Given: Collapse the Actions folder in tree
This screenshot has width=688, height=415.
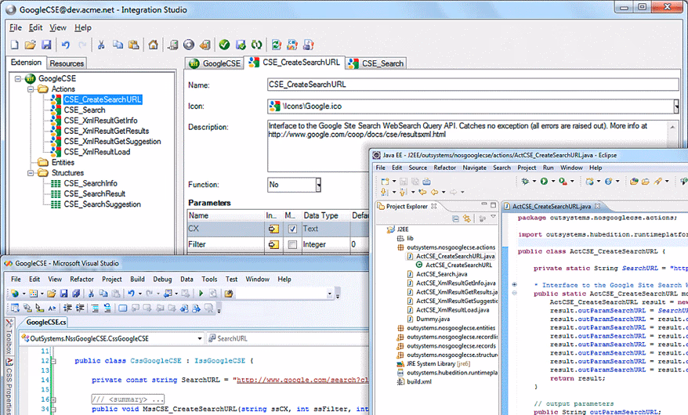Looking at the screenshot, I should point(31,89).
